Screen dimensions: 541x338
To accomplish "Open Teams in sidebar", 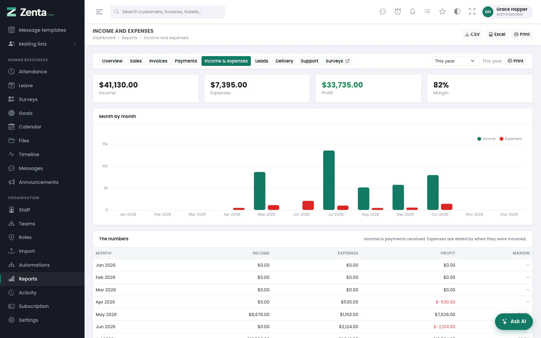I will [42, 224].
